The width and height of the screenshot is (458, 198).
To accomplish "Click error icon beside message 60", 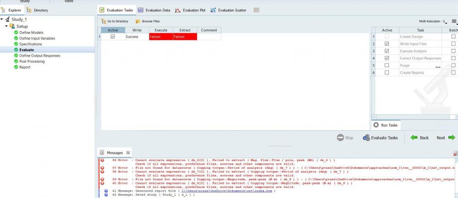I will pos(102,183).
